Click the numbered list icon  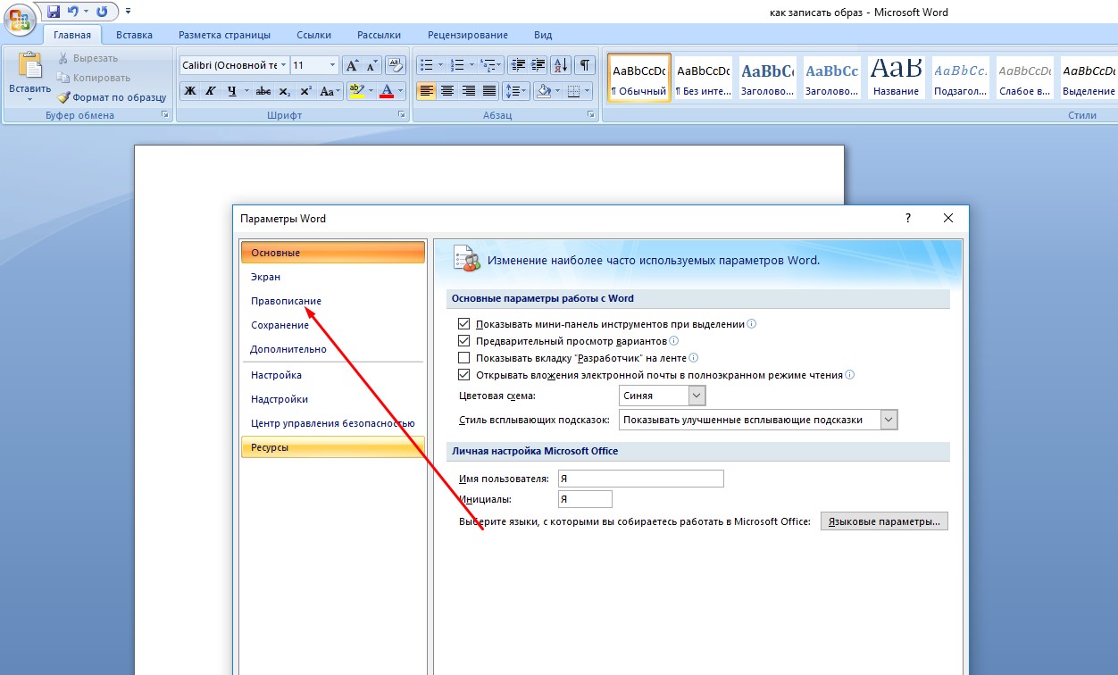coord(457,65)
